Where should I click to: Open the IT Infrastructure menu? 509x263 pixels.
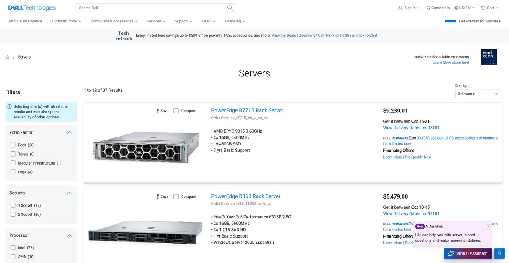click(66, 21)
